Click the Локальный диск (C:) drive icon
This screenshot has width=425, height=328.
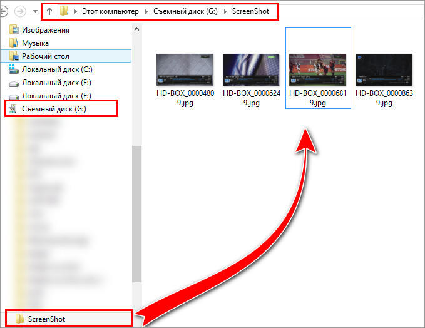pos(14,69)
